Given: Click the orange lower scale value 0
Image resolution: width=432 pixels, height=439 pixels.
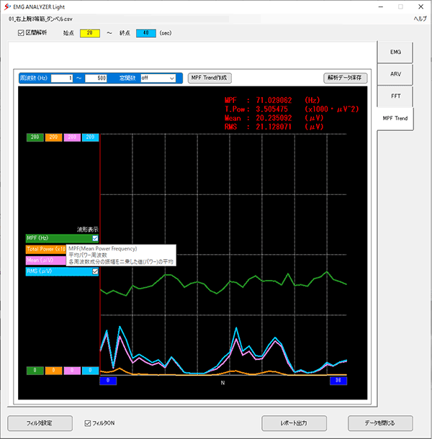Looking at the screenshot, I should pyautogui.click(x=53, y=371).
